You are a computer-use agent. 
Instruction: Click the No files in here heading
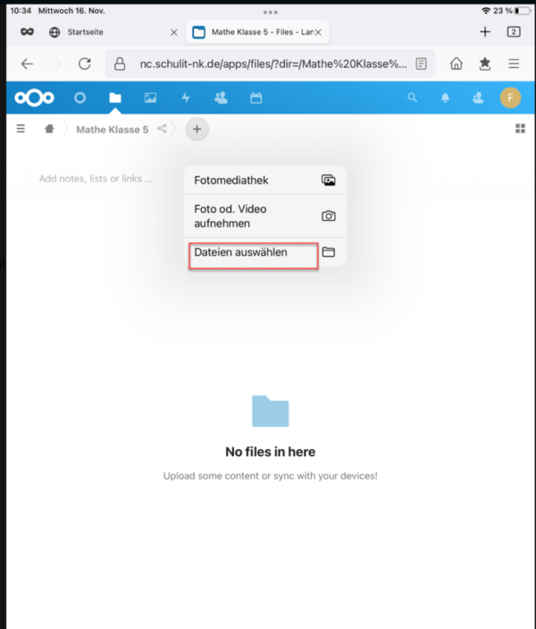271,452
